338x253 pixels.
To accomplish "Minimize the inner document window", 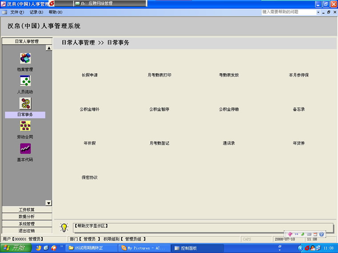I will (x=323, y=13).
